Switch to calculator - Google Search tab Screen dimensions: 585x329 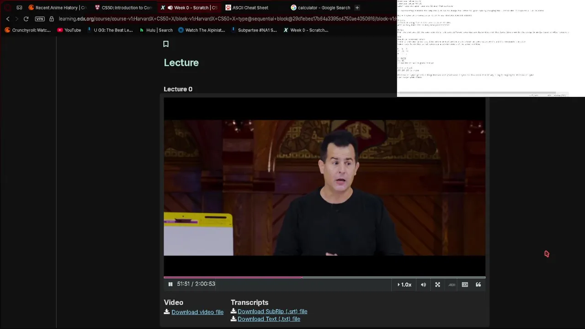(320, 8)
